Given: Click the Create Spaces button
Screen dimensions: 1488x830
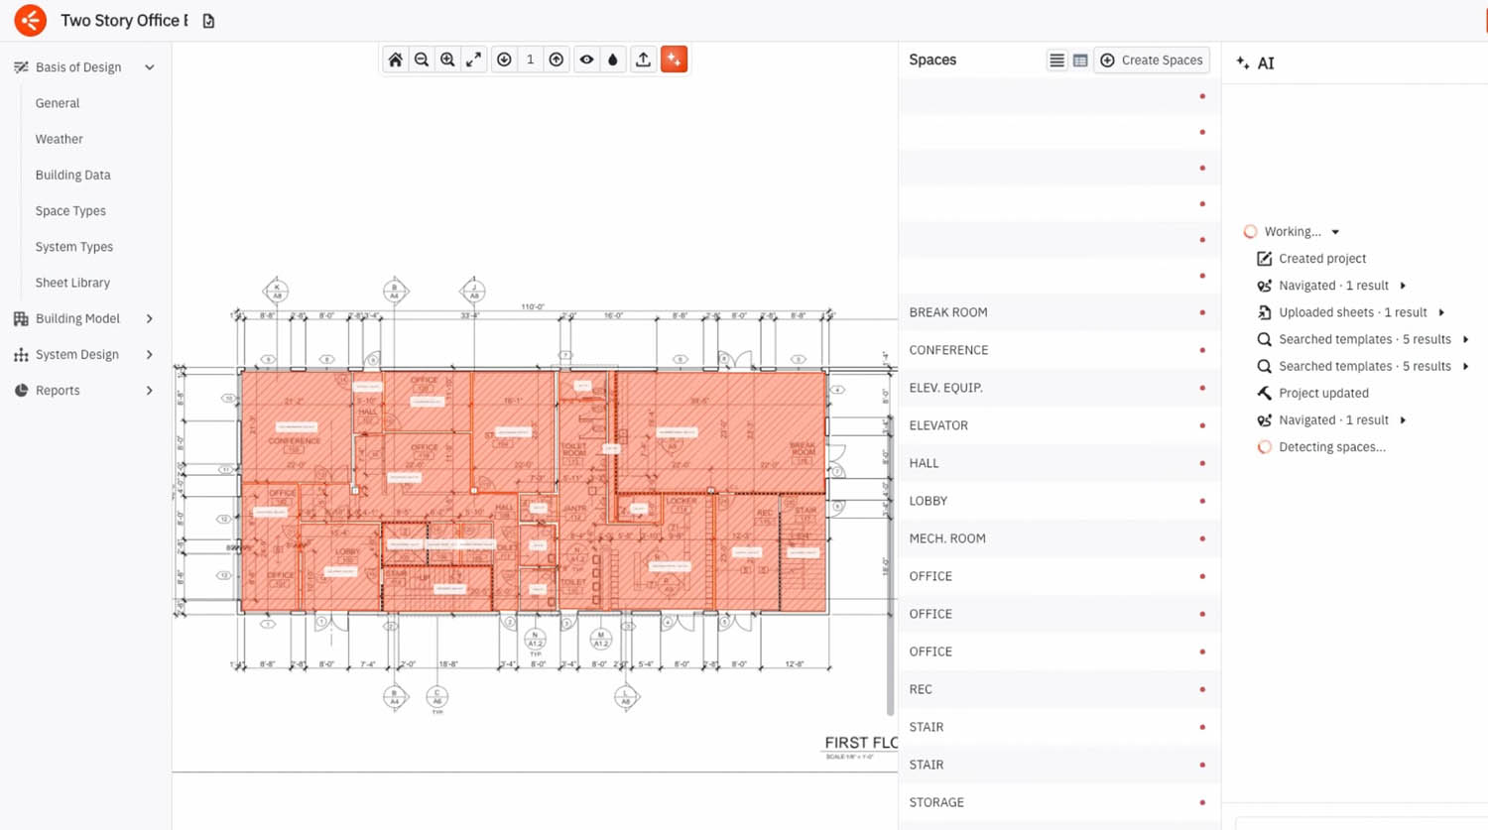Looking at the screenshot, I should [x=1152, y=60].
